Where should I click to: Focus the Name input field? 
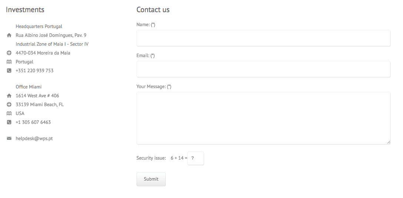(263, 38)
